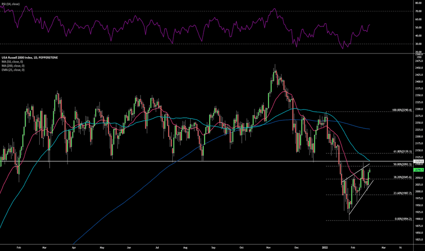Click the 30.00 level on RSI scale
The height and width of the screenshot is (251, 425).
418,44
